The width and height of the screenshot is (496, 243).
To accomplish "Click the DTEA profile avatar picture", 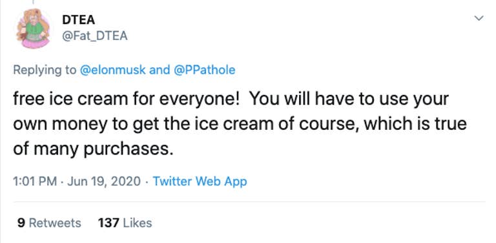I will 33,28.
